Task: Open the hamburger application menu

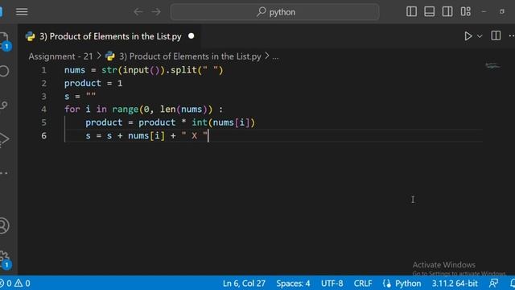Action: tap(22, 12)
